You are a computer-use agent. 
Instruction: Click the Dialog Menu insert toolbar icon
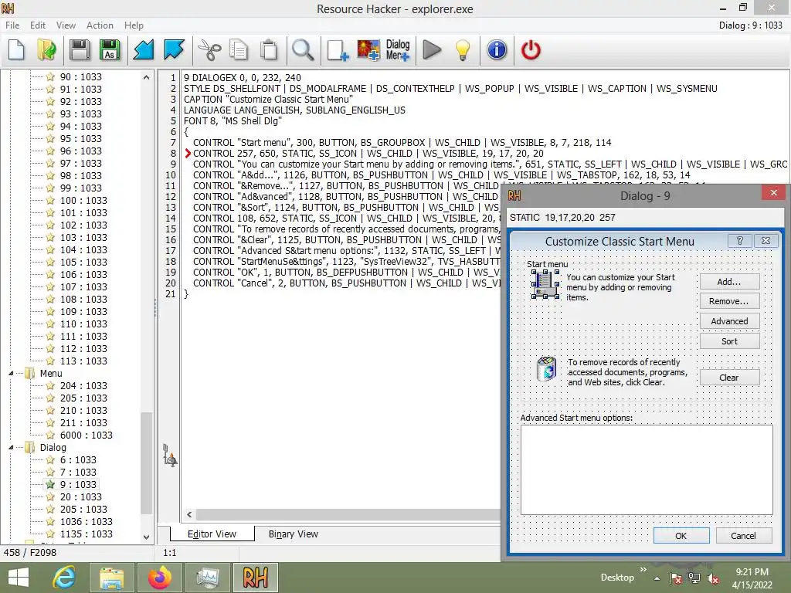398,50
